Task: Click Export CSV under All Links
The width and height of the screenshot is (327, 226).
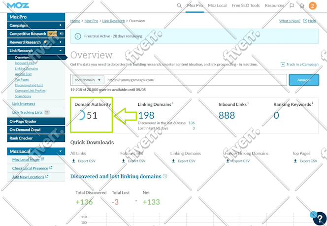Action: click(x=87, y=161)
